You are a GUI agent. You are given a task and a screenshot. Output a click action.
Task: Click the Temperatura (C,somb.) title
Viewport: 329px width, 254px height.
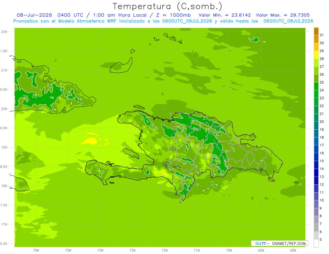(168, 6)
